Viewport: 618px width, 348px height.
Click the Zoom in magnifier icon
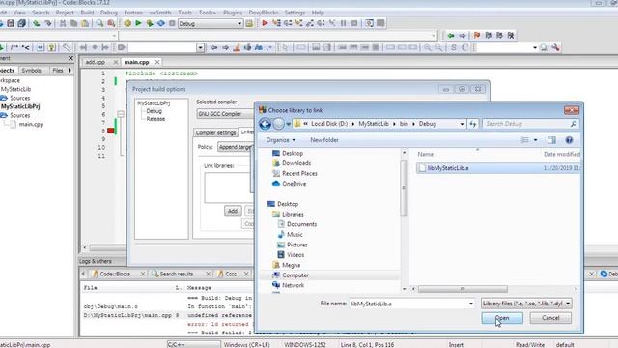tap(427, 47)
